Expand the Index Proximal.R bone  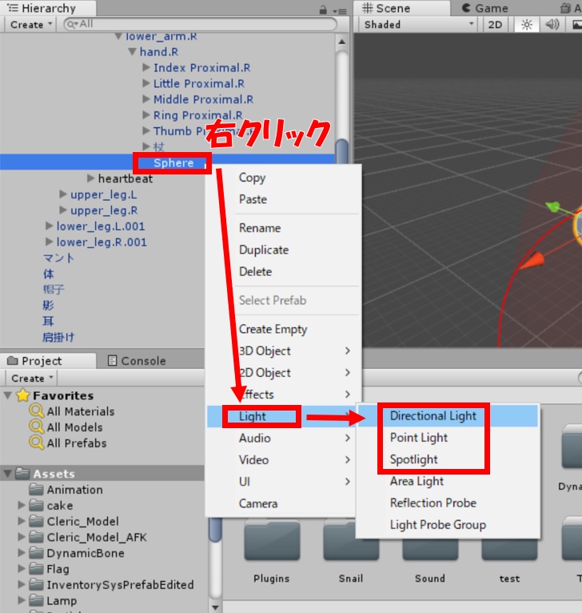(x=146, y=68)
